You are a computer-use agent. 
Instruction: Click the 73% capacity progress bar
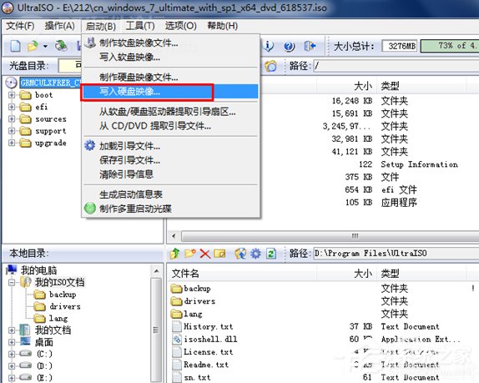point(450,46)
